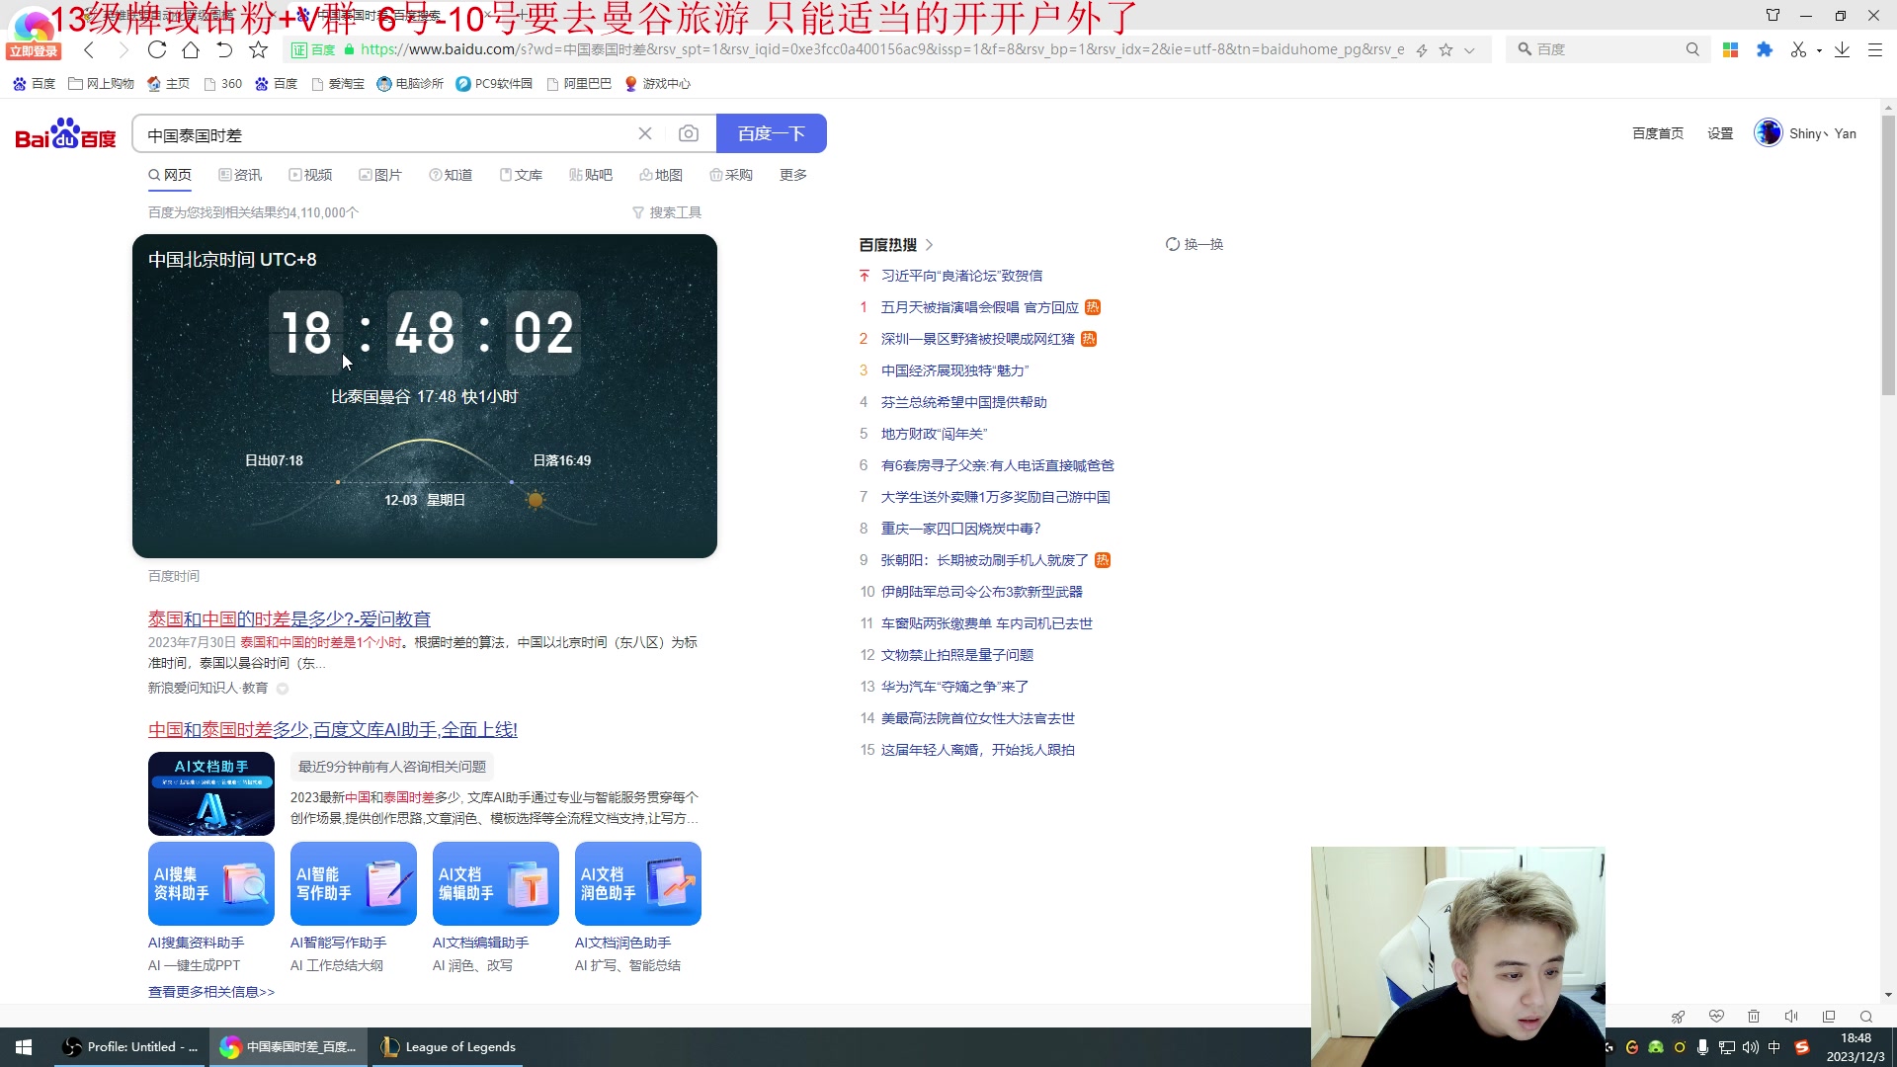Click 查看更多相关信息>> link
The height and width of the screenshot is (1067, 1897).
211,992
